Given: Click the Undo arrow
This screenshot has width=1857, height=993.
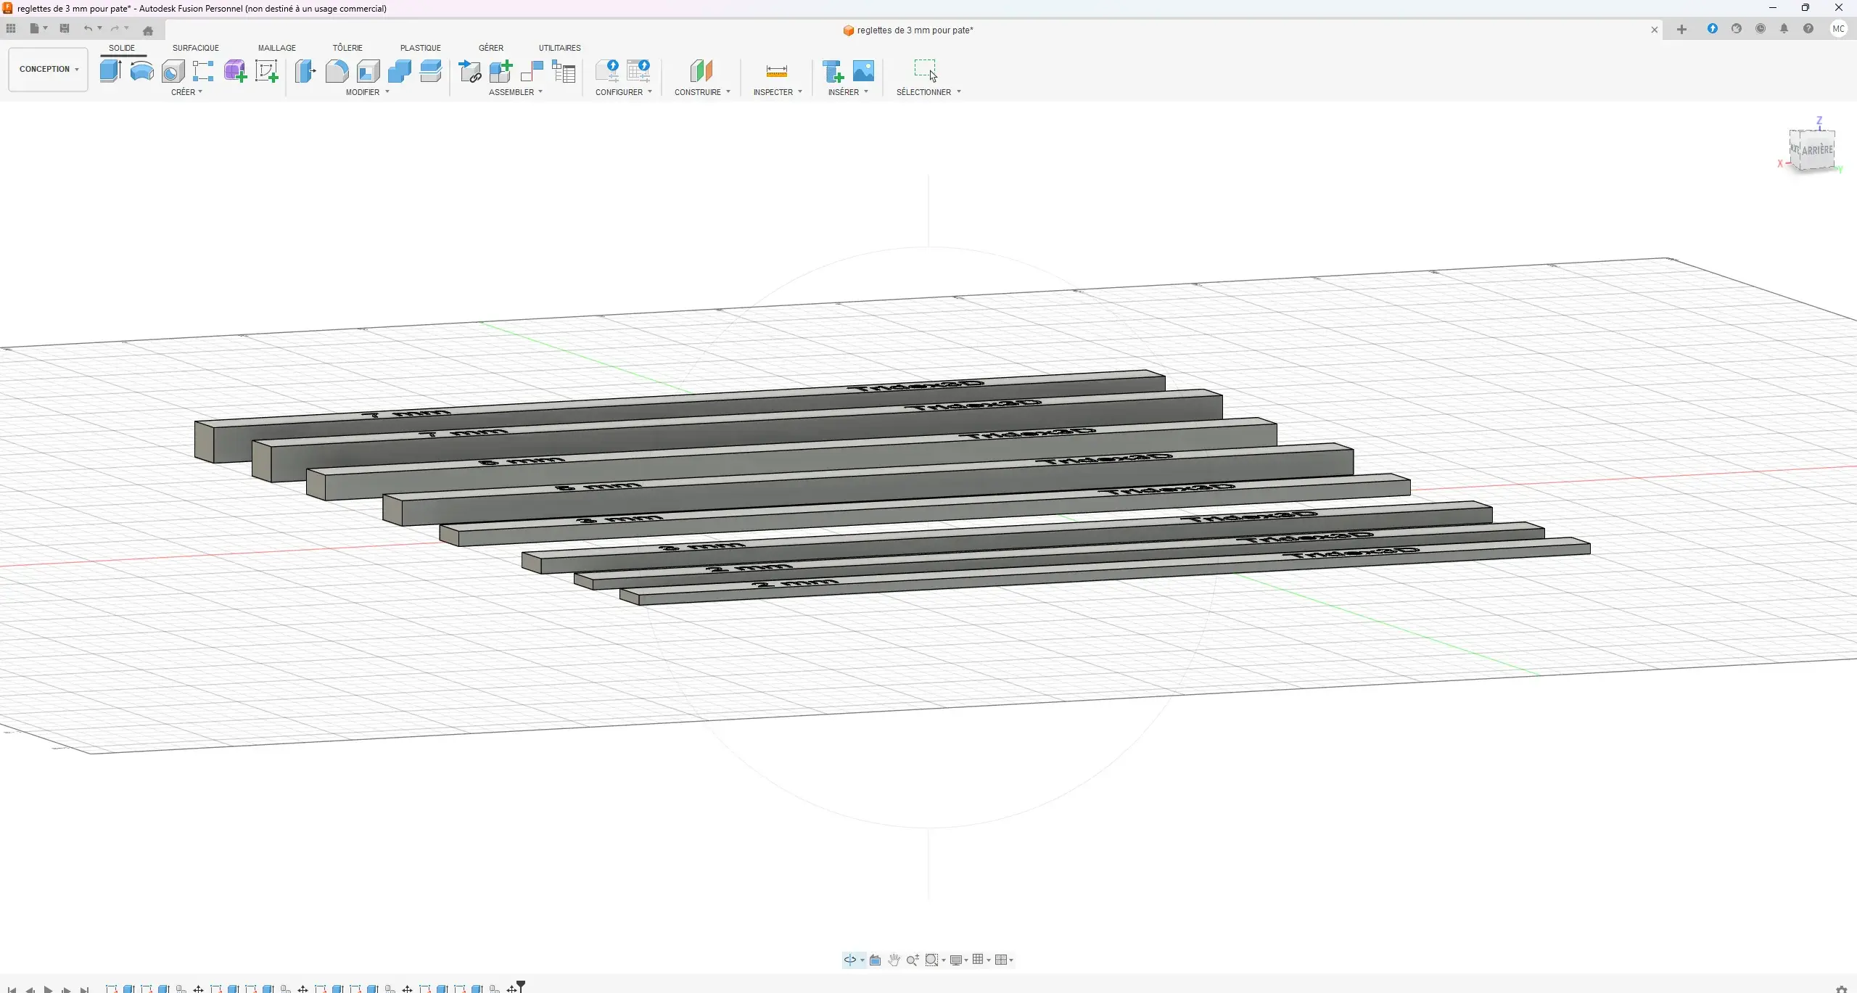Looking at the screenshot, I should pyautogui.click(x=88, y=28).
